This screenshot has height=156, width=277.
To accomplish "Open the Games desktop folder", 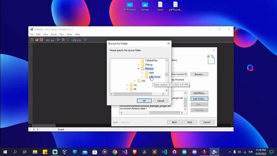I will tap(145, 6).
